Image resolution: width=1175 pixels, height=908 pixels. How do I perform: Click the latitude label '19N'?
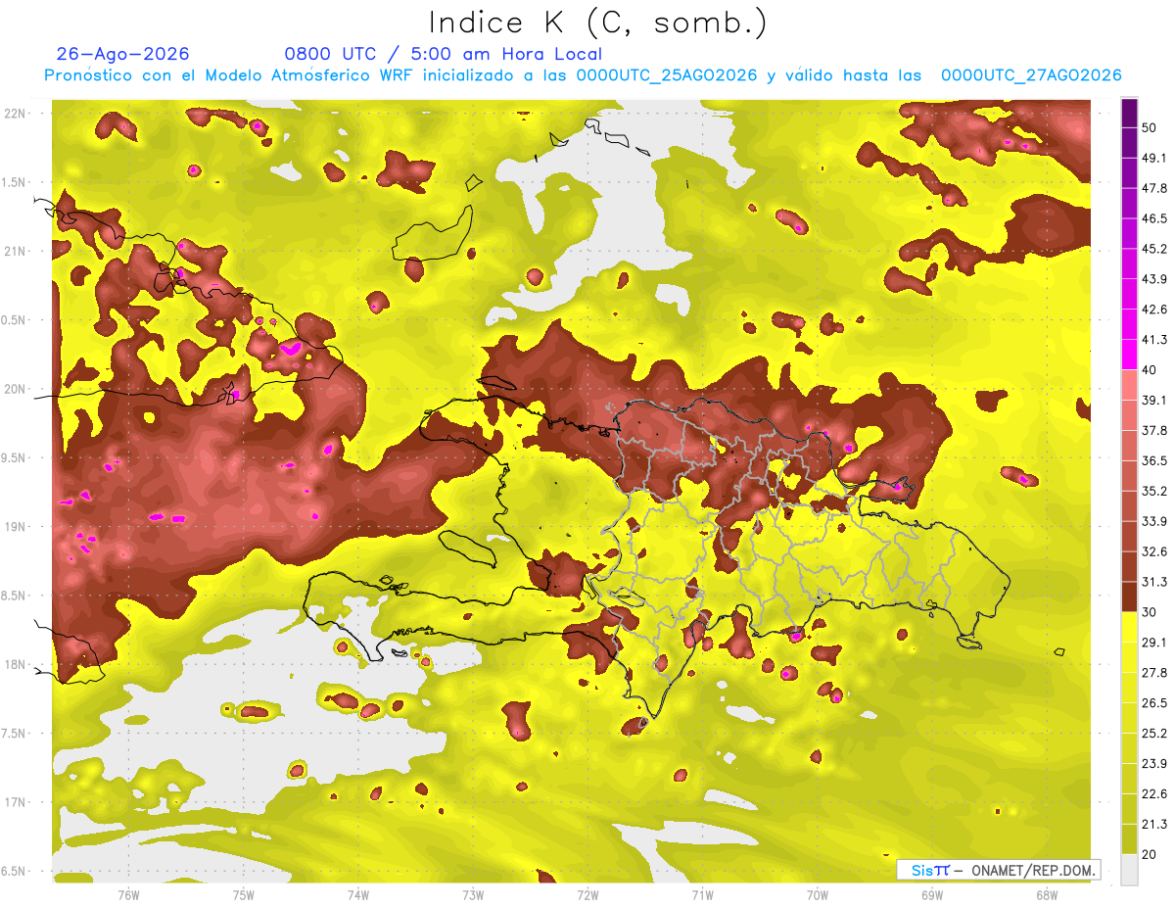pos(15,527)
